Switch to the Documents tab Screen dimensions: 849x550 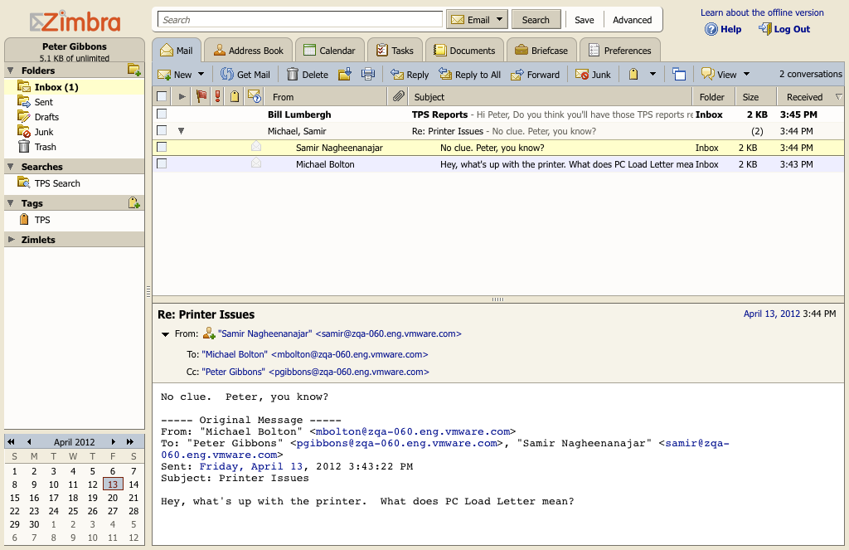[464, 50]
